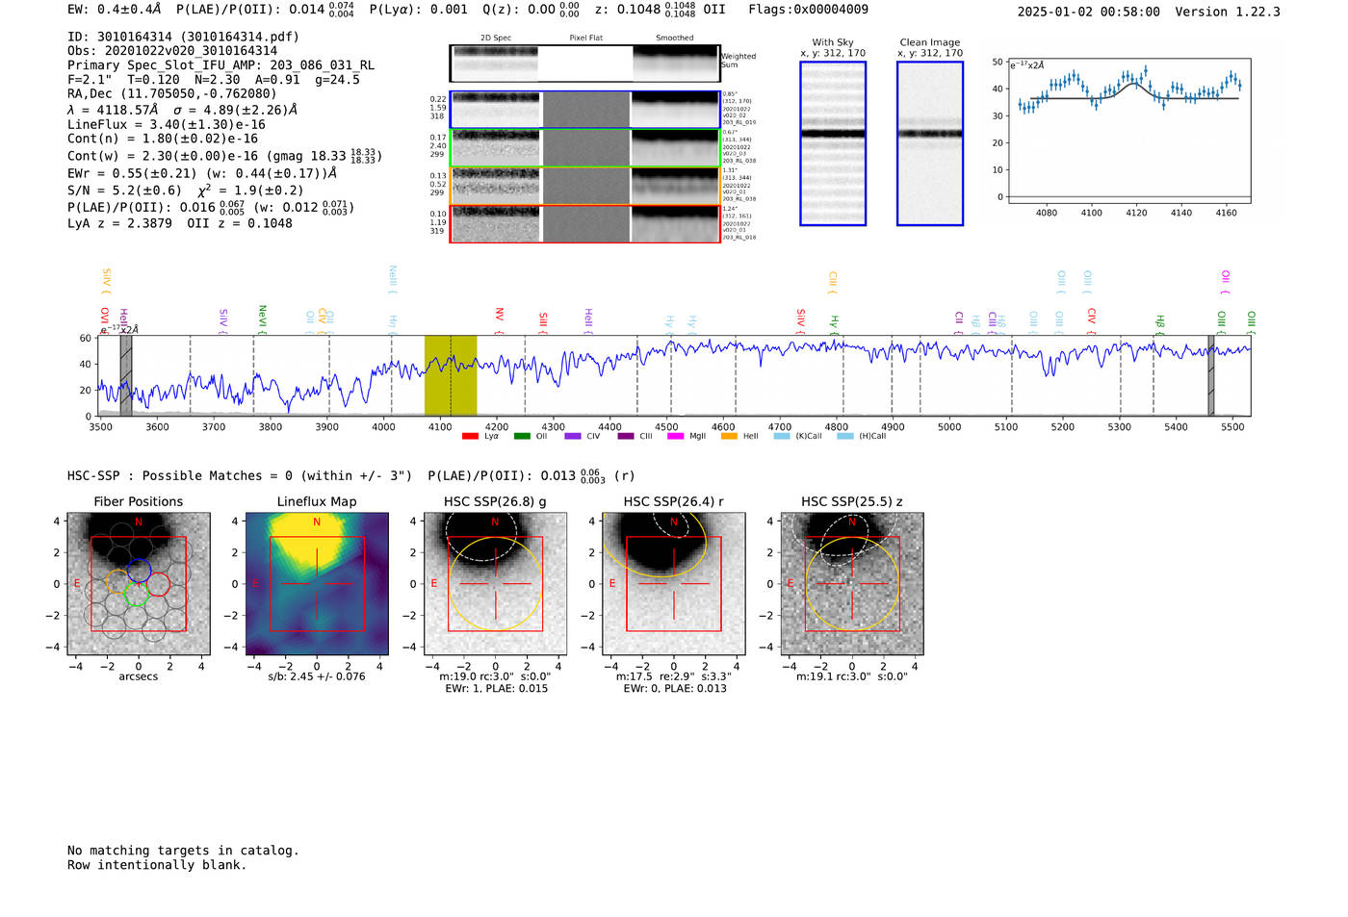Click the hatched gray band near 5460Å
The width and height of the screenshot is (1348, 917).
[1211, 375]
